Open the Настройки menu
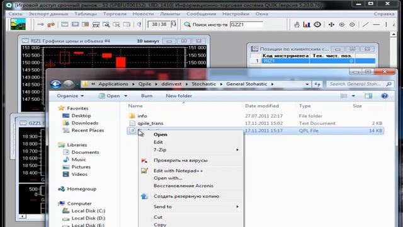The width and height of the screenshot is (403, 227). (x=236, y=14)
